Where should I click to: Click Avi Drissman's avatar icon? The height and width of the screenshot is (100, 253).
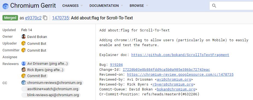tap(23, 64)
